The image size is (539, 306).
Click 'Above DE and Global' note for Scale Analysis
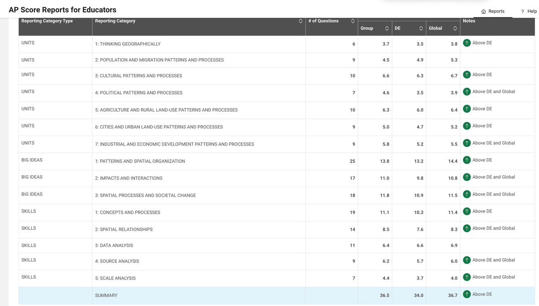pos(494,277)
